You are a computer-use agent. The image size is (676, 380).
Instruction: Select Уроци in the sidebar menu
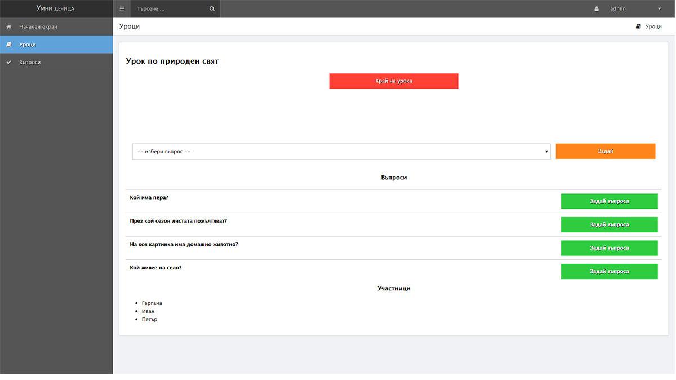[56, 45]
